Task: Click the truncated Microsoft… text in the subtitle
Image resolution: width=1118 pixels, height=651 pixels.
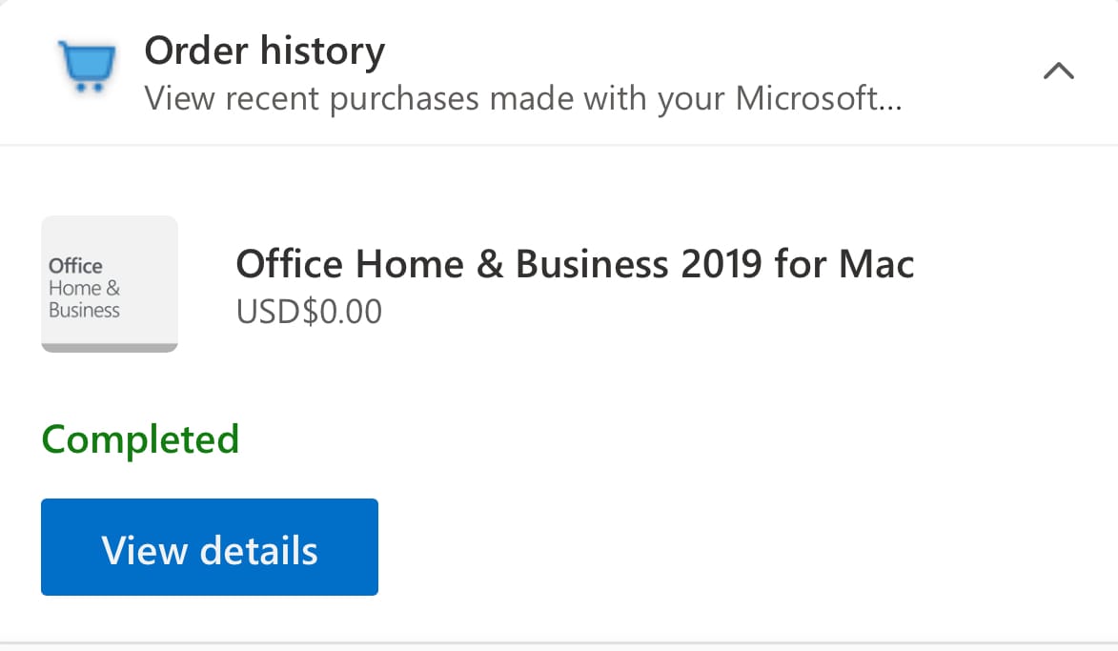Action: [819, 98]
